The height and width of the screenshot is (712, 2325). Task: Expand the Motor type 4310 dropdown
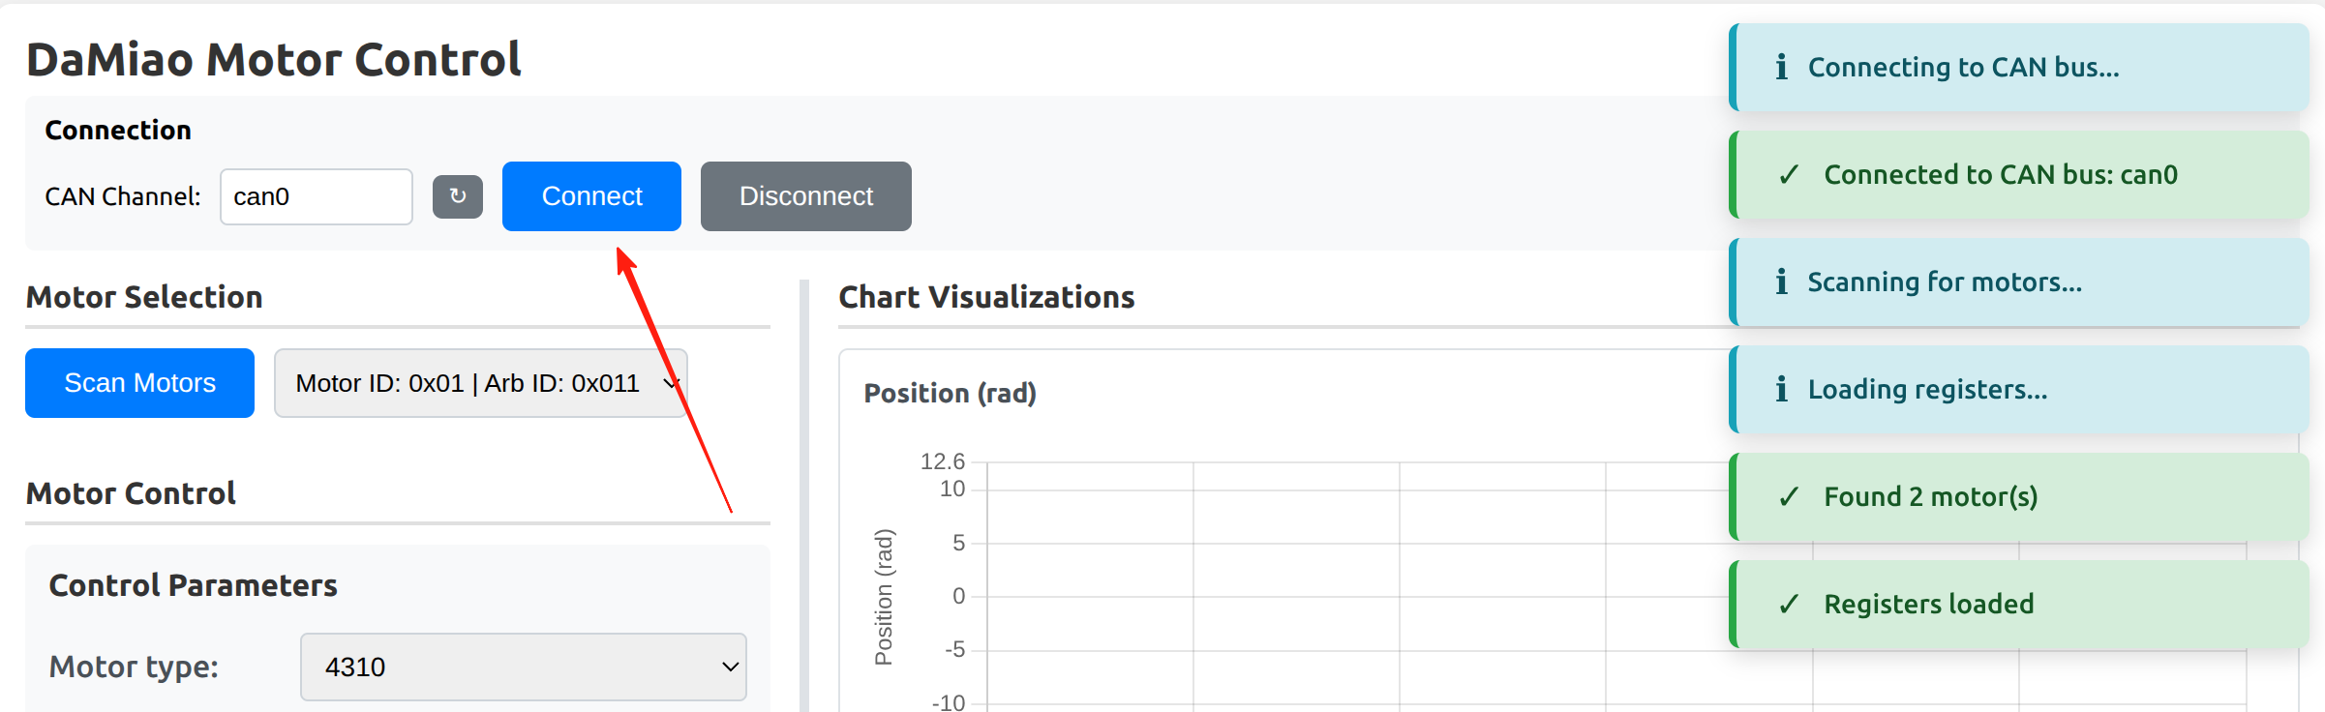[523, 667]
